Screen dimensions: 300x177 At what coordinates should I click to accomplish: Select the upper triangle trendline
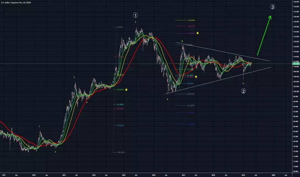click(x=222, y=52)
